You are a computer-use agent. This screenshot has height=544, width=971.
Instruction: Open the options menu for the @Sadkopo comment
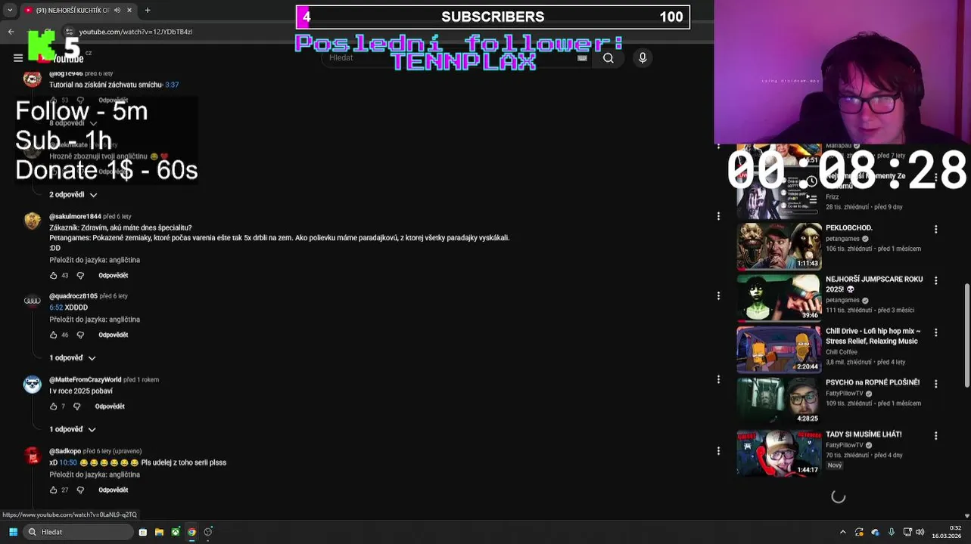(718, 450)
